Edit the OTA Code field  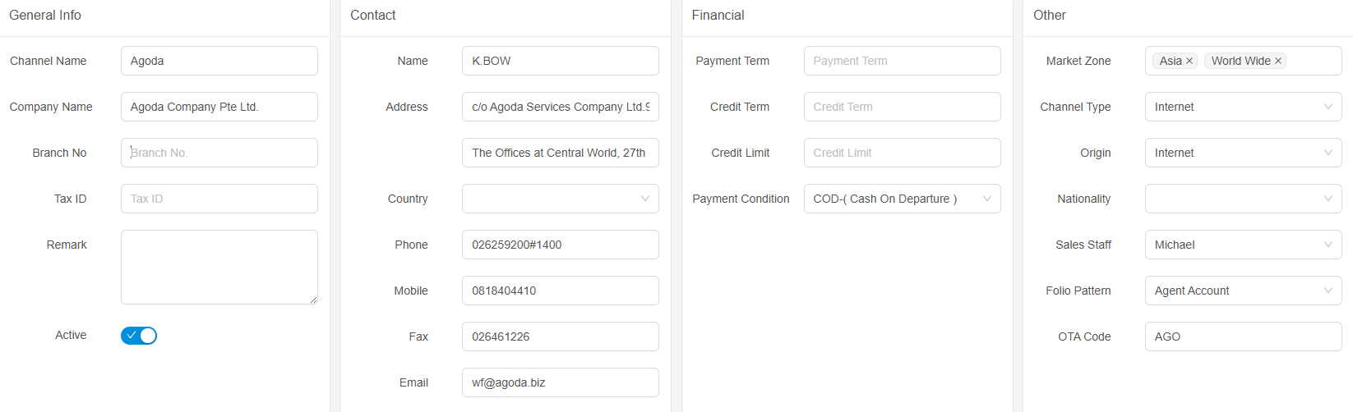[1243, 336]
